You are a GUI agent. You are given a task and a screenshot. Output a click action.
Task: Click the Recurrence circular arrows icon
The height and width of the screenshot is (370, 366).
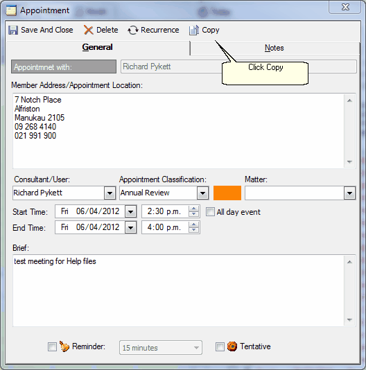[133, 30]
